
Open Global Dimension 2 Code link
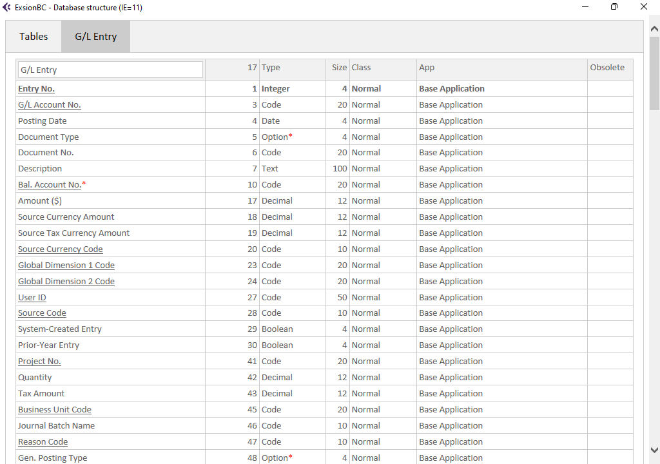(x=66, y=281)
